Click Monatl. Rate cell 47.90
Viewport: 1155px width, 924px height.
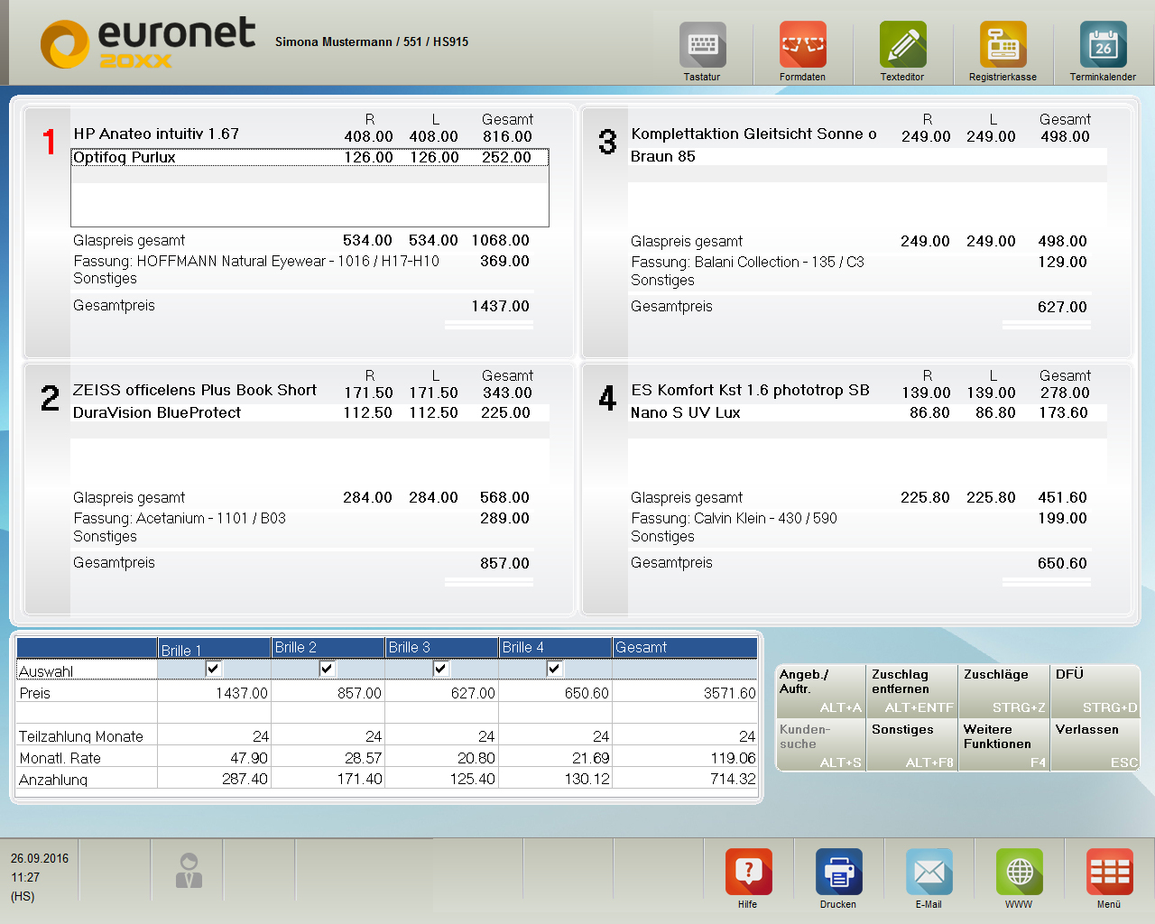(x=214, y=758)
